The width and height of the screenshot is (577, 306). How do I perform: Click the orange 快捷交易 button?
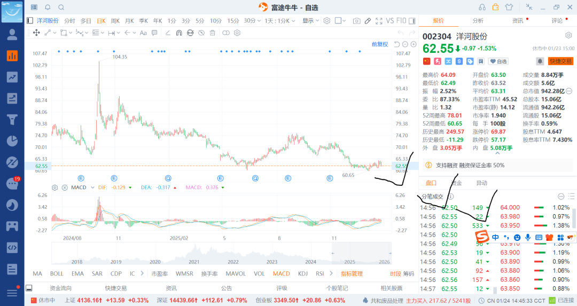pyautogui.click(x=561, y=61)
